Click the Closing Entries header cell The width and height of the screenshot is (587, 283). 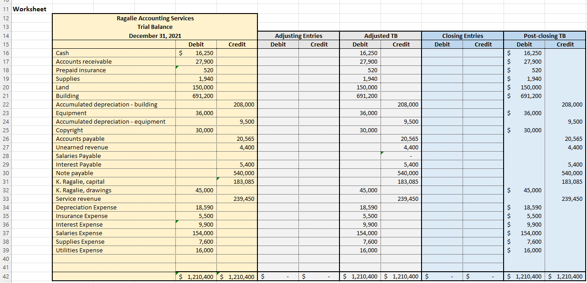(463, 36)
